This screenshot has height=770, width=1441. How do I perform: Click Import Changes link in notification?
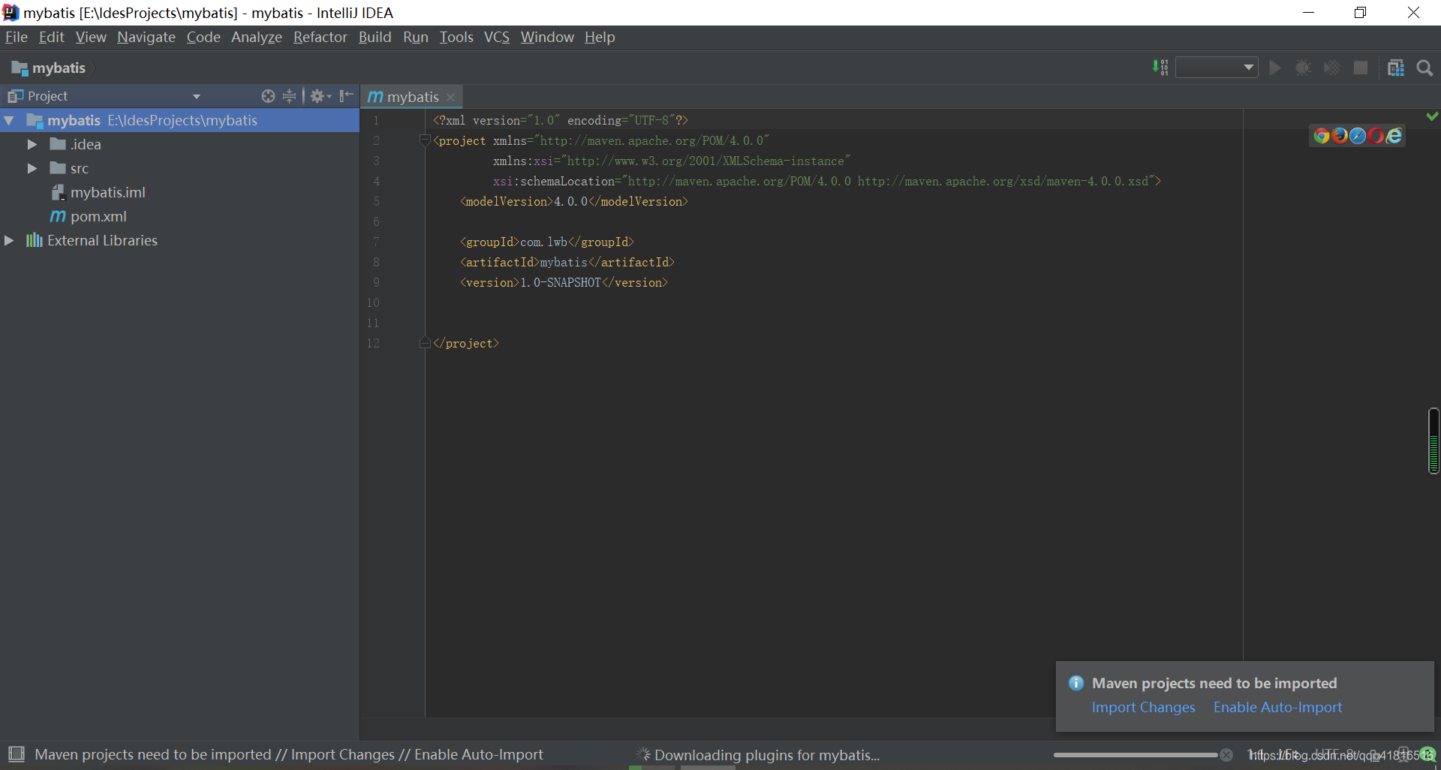pyautogui.click(x=1143, y=707)
